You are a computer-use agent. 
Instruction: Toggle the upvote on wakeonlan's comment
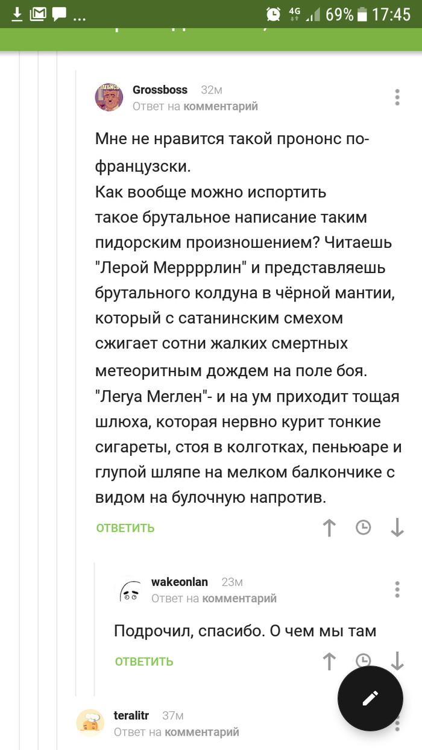pyautogui.click(x=329, y=661)
